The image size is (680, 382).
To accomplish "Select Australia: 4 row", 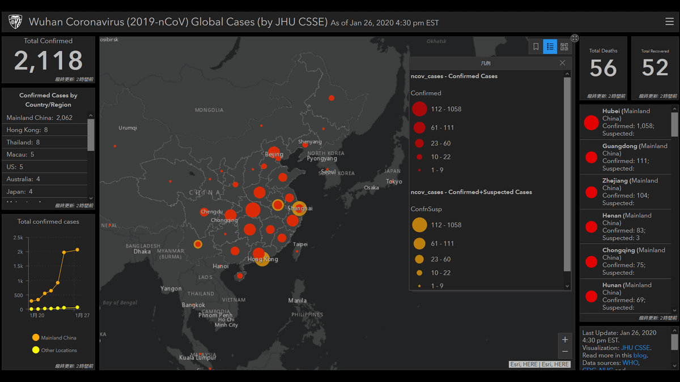I will pos(45,179).
